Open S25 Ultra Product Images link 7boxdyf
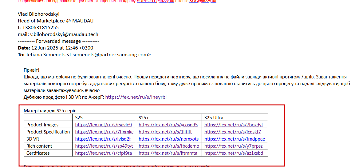The width and height of the screenshot is (351, 167). point(234,125)
